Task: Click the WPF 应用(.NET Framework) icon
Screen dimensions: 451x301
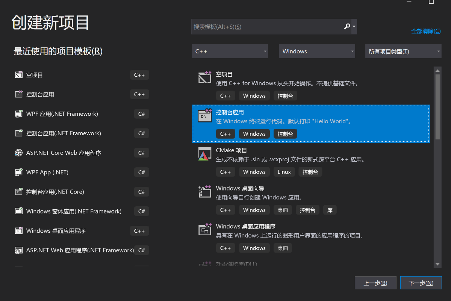Action: click(19, 114)
